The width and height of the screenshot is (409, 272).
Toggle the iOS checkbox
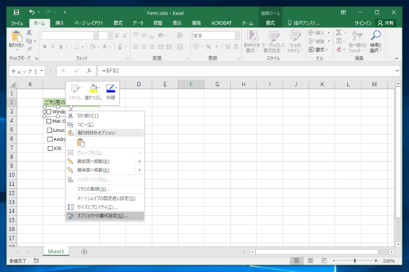click(x=50, y=148)
